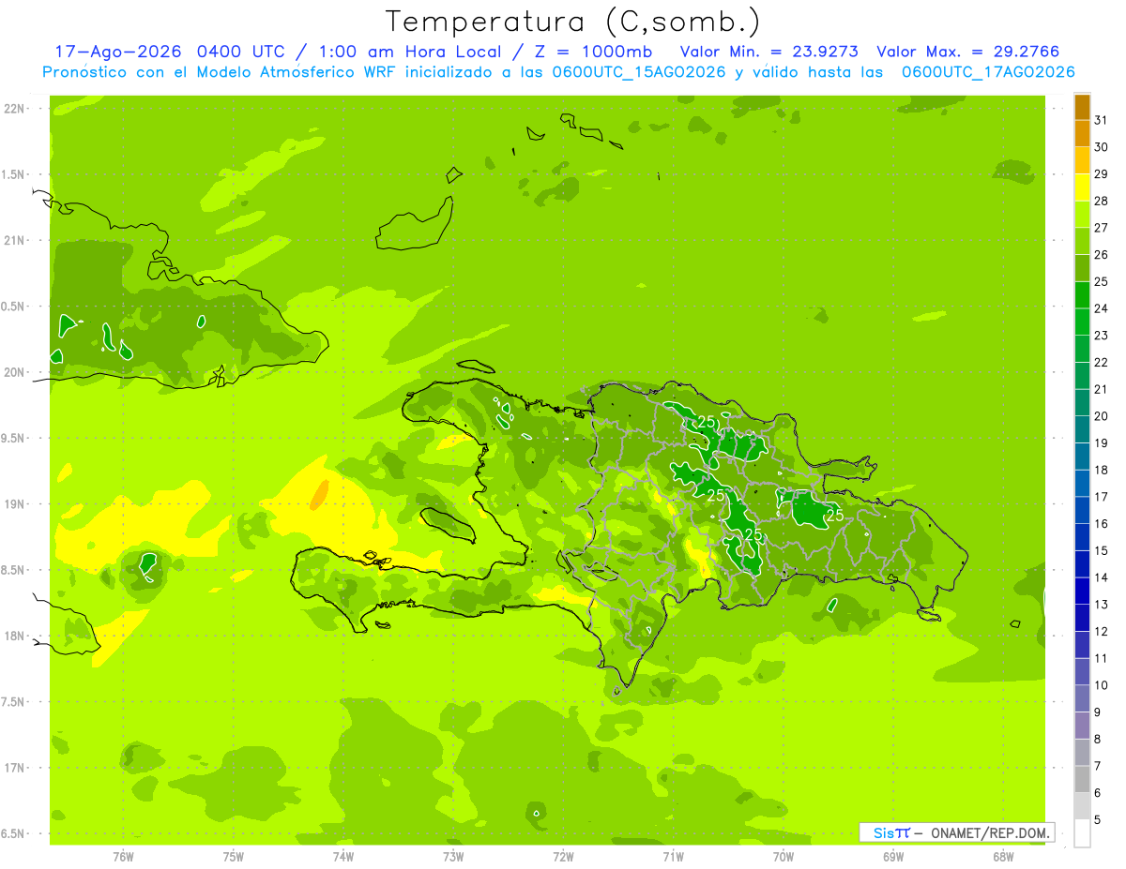Viewport: 1126px width, 869px height.
Task: Click the legend band between 26 and 27
Action: [1082, 241]
